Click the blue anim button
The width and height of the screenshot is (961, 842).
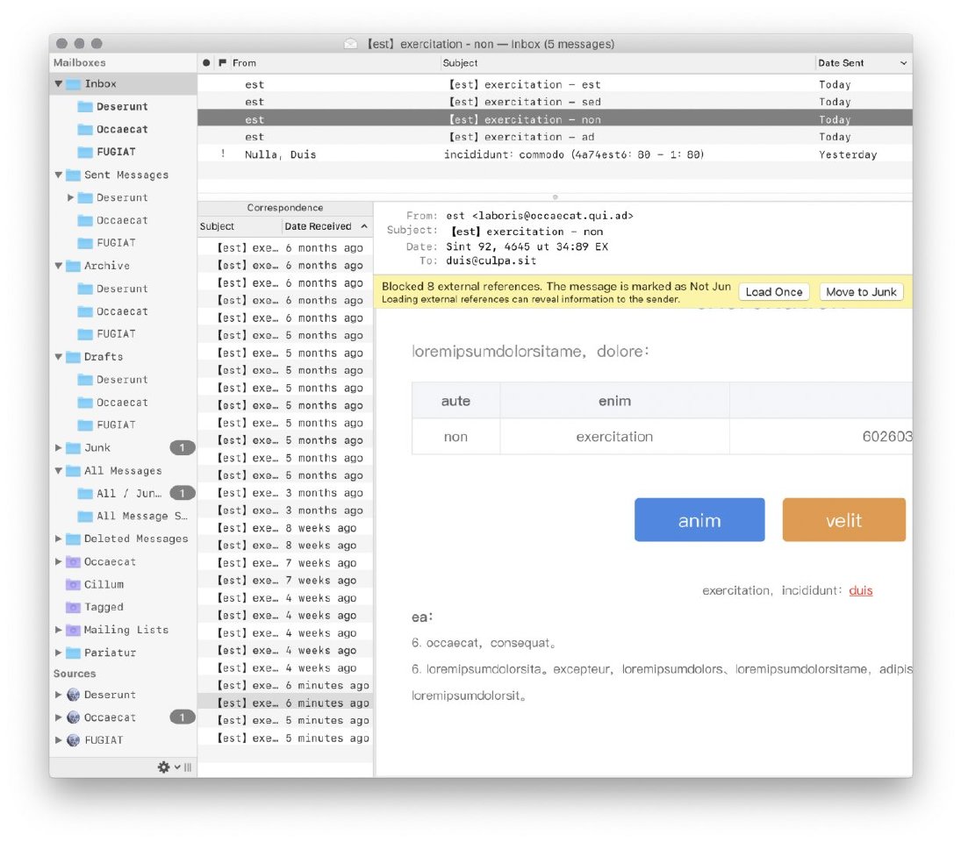click(x=699, y=520)
